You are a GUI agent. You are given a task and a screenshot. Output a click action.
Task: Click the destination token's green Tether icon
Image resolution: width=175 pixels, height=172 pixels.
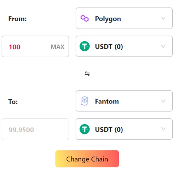tap(85, 129)
